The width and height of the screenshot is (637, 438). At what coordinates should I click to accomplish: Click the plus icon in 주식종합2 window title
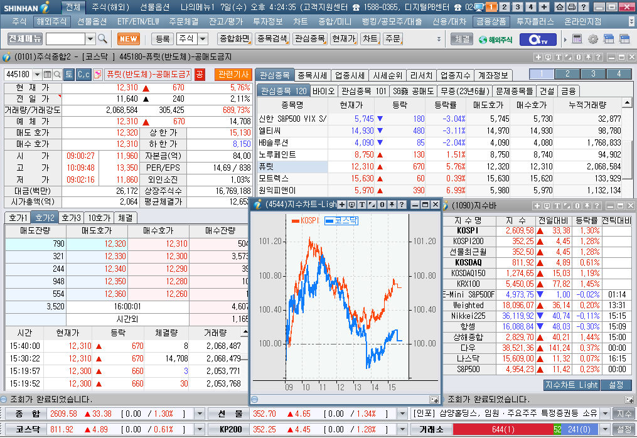point(538,57)
